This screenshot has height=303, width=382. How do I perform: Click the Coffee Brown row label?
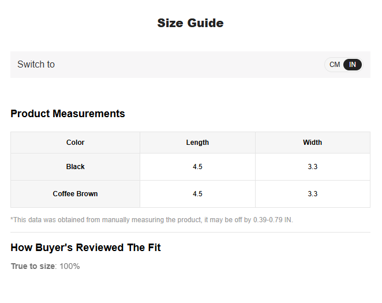point(75,194)
